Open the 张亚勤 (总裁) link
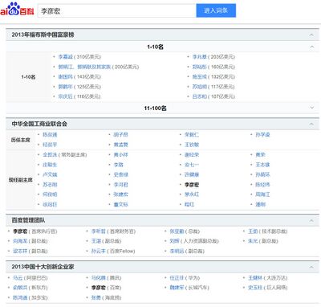This screenshot has height=307, width=321. [x=177, y=231]
